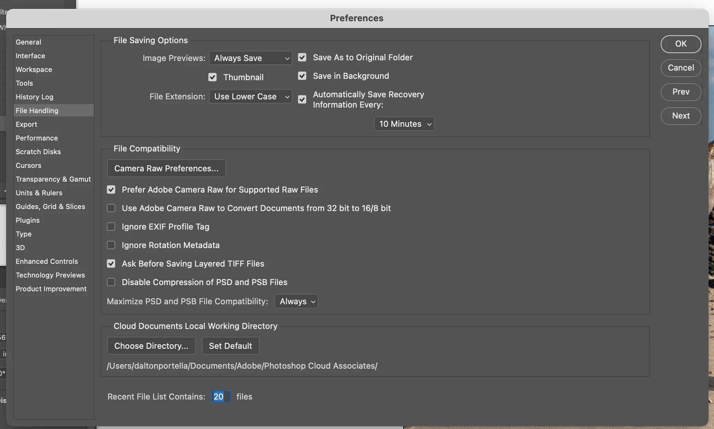Image resolution: width=714 pixels, height=429 pixels.
Task: Open the Image Previews dropdown
Action: coord(251,58)
